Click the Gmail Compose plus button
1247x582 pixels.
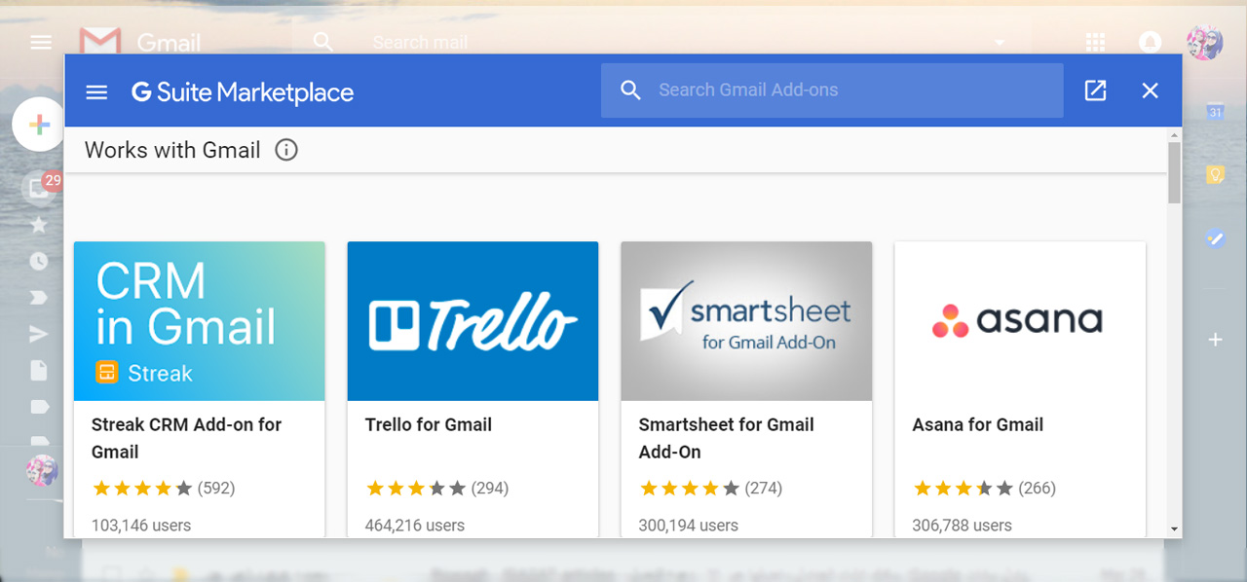coord(39,126)
